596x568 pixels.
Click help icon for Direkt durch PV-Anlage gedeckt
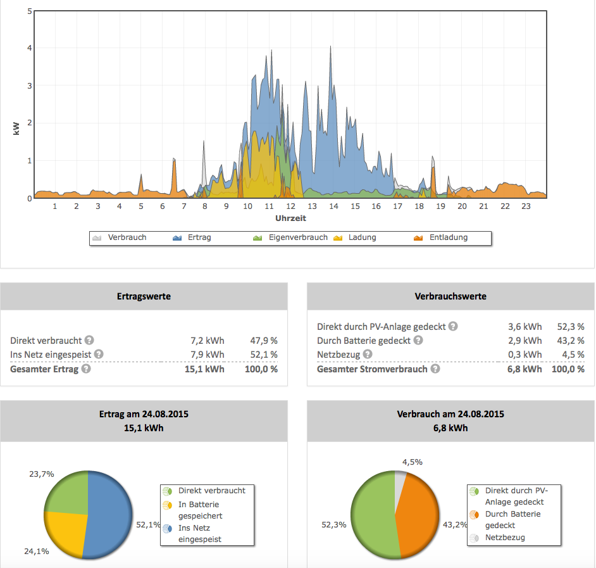pyautogui.click(x=453, y=327)
